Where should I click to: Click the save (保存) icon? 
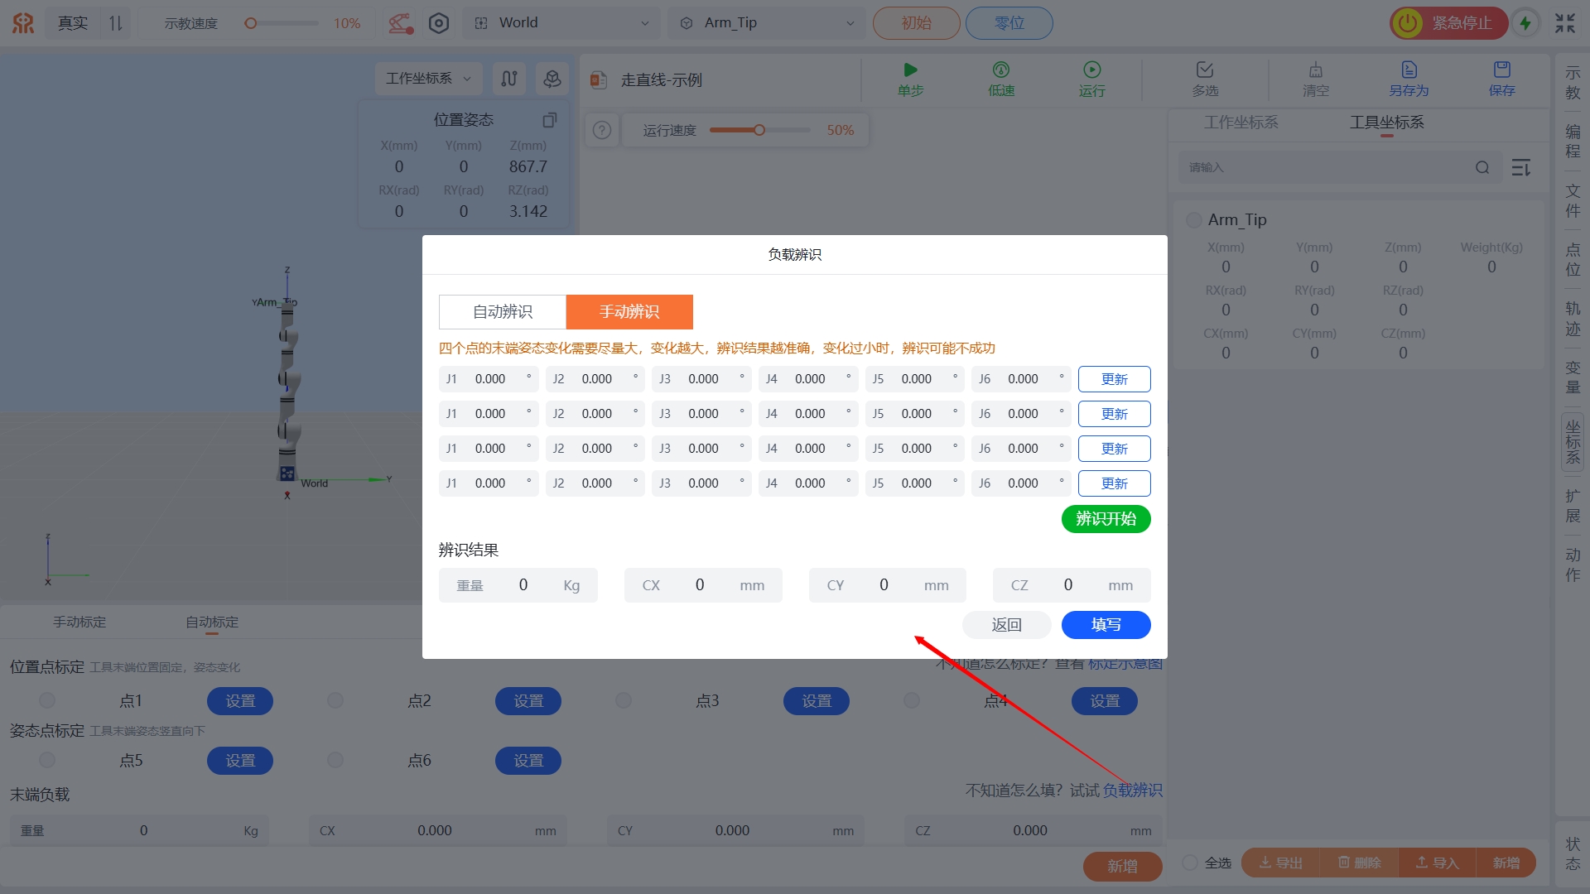click(x=1501, y=70)
